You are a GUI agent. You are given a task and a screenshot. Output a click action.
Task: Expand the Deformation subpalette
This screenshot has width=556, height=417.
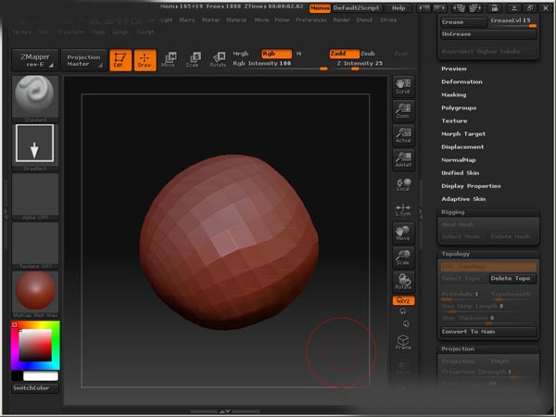click(x=461, y=82)
